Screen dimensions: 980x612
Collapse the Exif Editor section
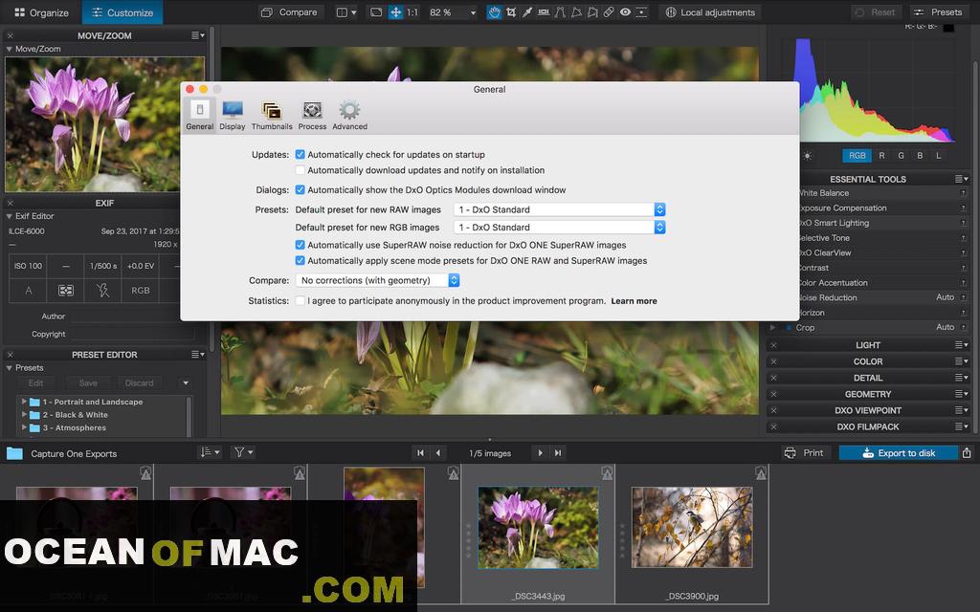tap(10, 216)
